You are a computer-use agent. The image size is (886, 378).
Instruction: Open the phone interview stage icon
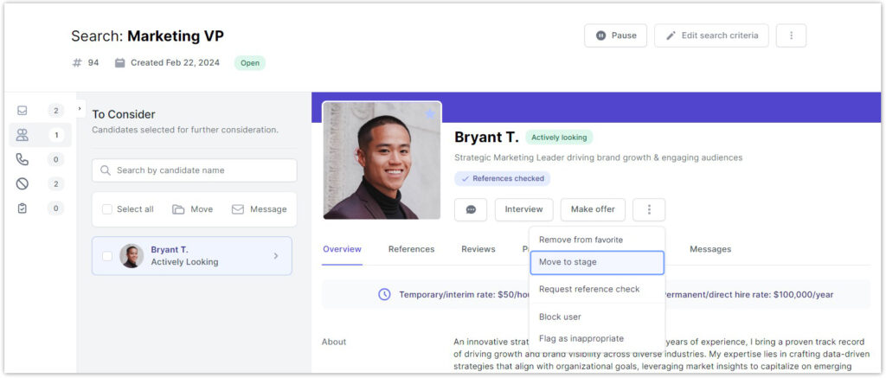point(22,159)
